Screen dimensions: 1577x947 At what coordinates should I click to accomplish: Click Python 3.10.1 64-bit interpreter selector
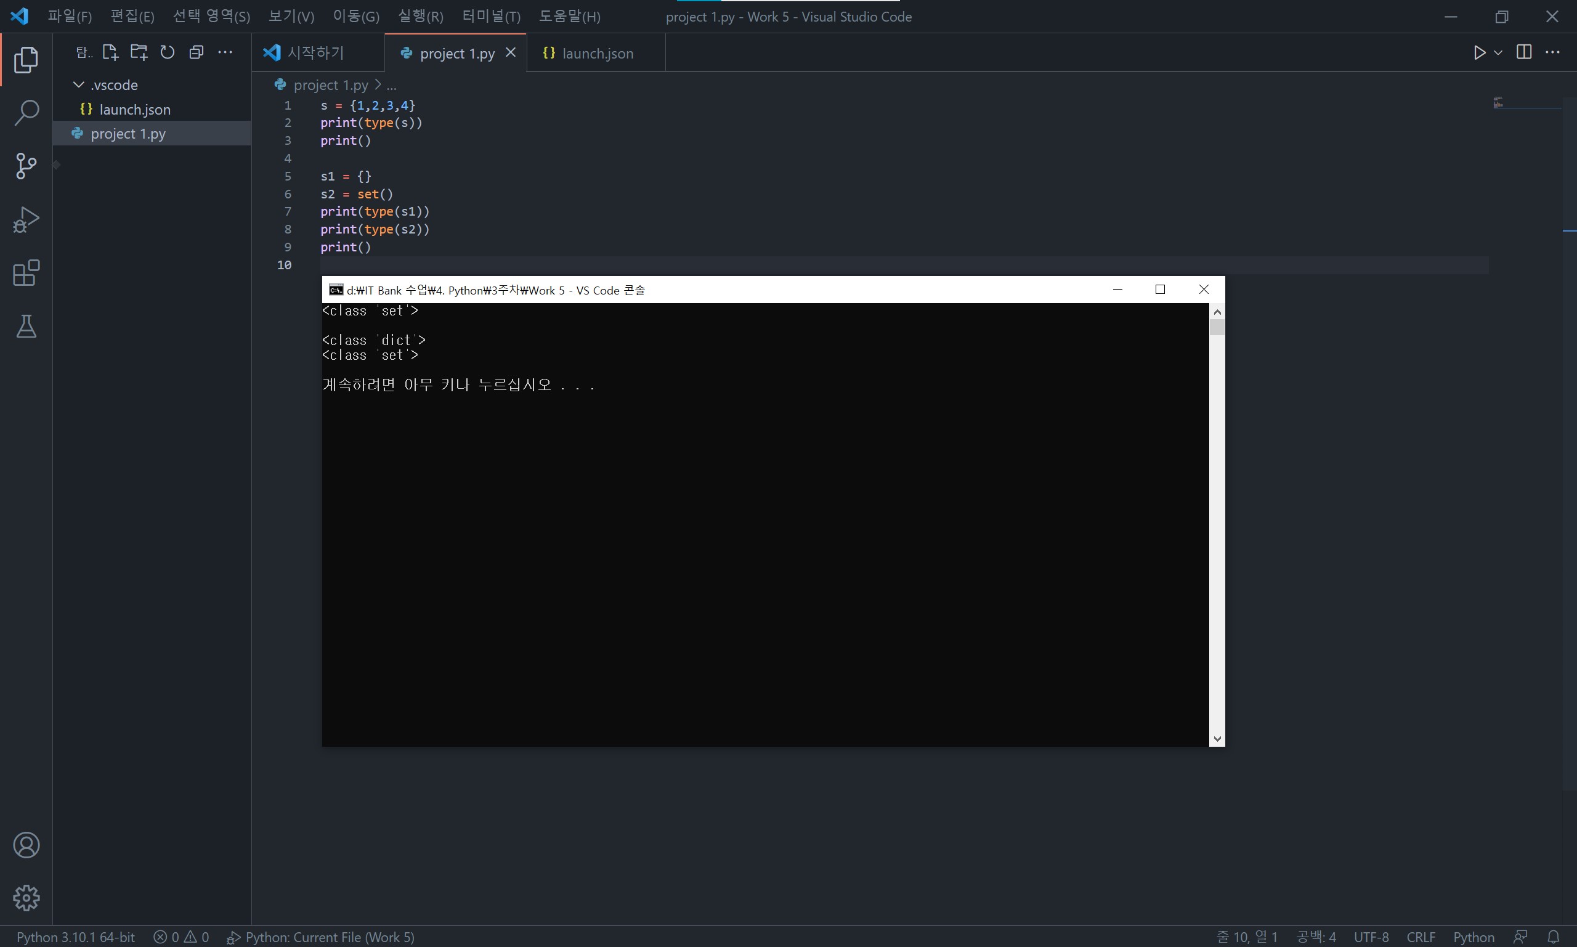click(x=76, y=937)
